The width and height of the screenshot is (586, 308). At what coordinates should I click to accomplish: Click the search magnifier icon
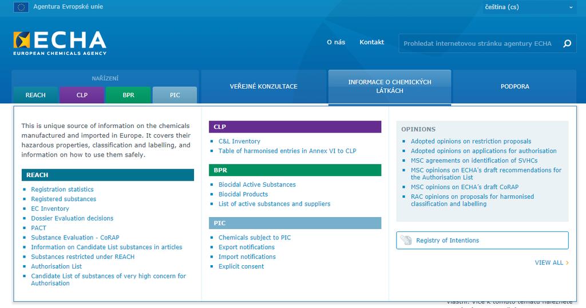(x=567, y=43)
